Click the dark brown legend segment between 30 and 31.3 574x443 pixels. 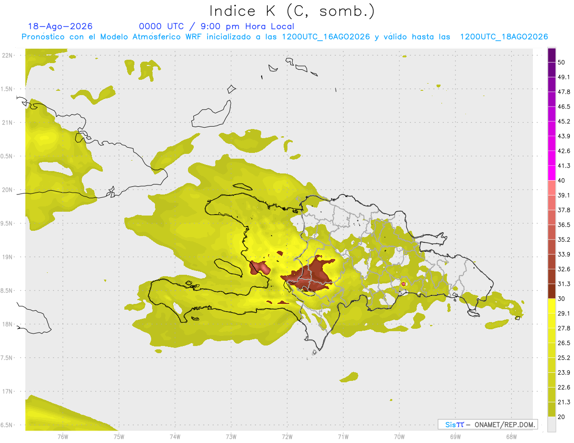pyautogui.click(x=552, y=291)
